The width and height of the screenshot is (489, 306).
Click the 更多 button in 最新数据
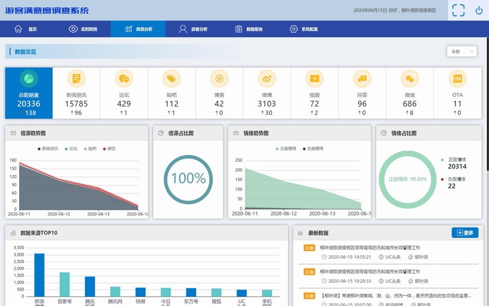pos(465,233)
